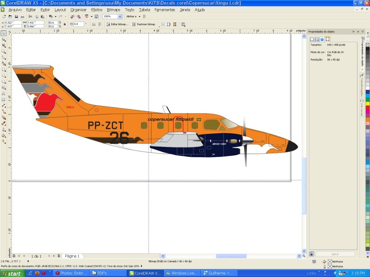This screenshot has width=370, height=277.
Task: Select the Freehand curve tool
Action: coord(4,57)
